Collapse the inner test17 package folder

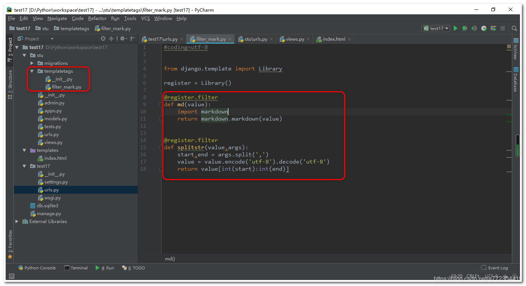tap(24, 166)
